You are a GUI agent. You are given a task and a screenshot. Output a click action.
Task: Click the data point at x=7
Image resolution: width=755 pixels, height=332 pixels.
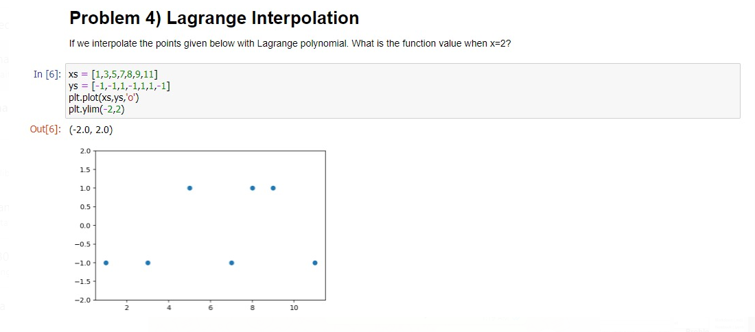click(x=231, y=263)
